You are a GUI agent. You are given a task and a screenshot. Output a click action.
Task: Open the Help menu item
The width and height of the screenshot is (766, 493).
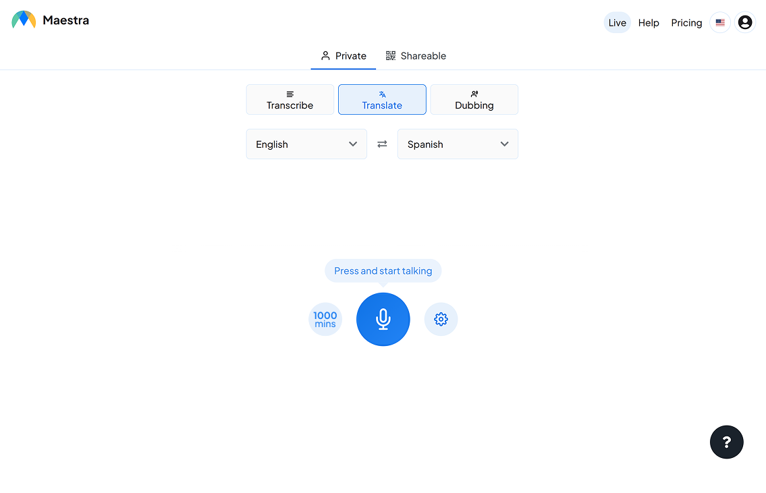coord(649,22)
